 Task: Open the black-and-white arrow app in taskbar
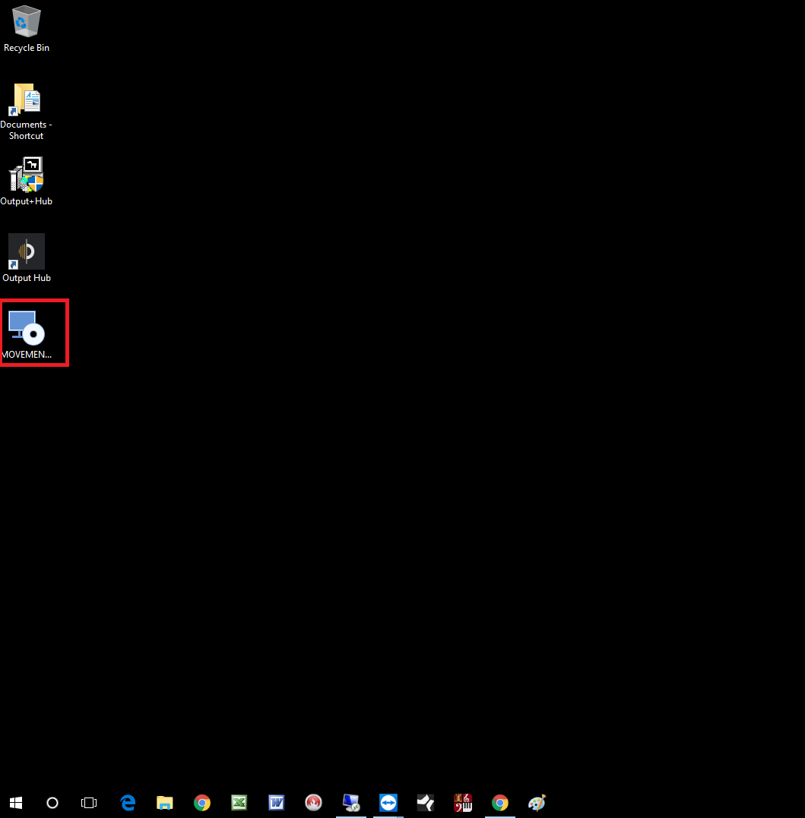tap(426, 802)
